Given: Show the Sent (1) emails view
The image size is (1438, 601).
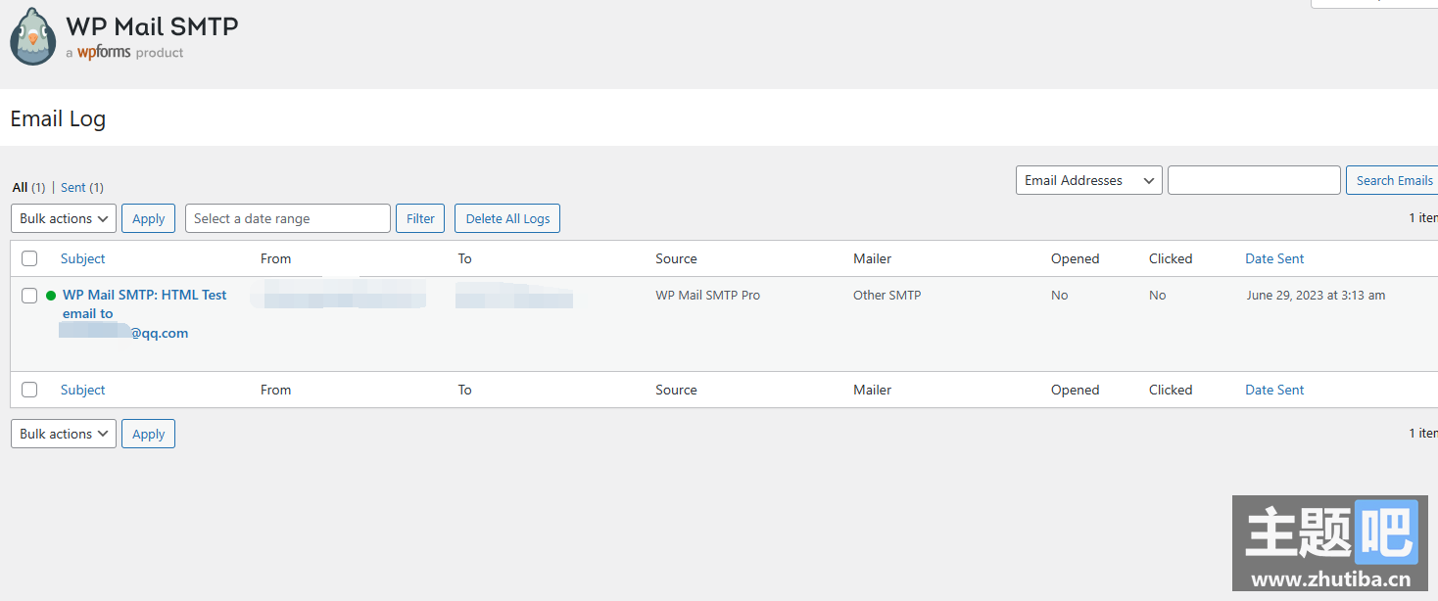Looking at the screenshot, I should pos(82,187).
